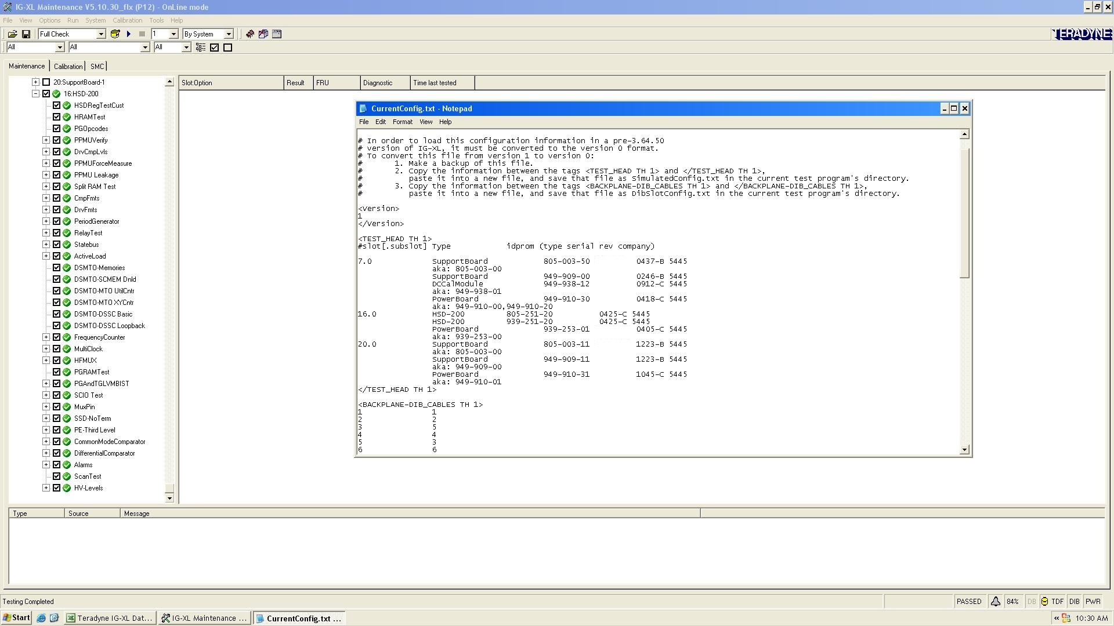Screen dimensions: 1114x626
Task: Click the green pass icon next to ScanTest
Action: (67, 476)
